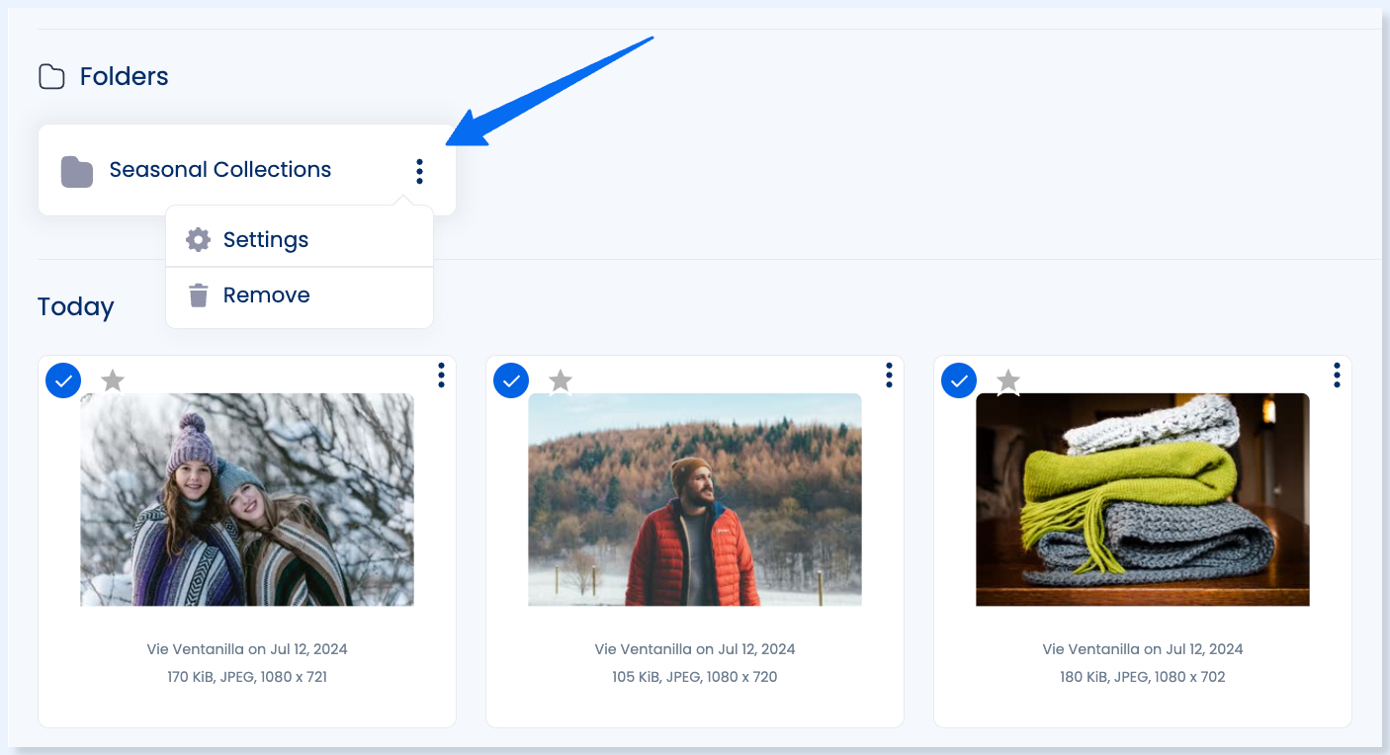Image resolution: width=1390 pixels, height=755 pixels.
Task: Star the 180 KiB blankets image
Action: pos(1008,379)
